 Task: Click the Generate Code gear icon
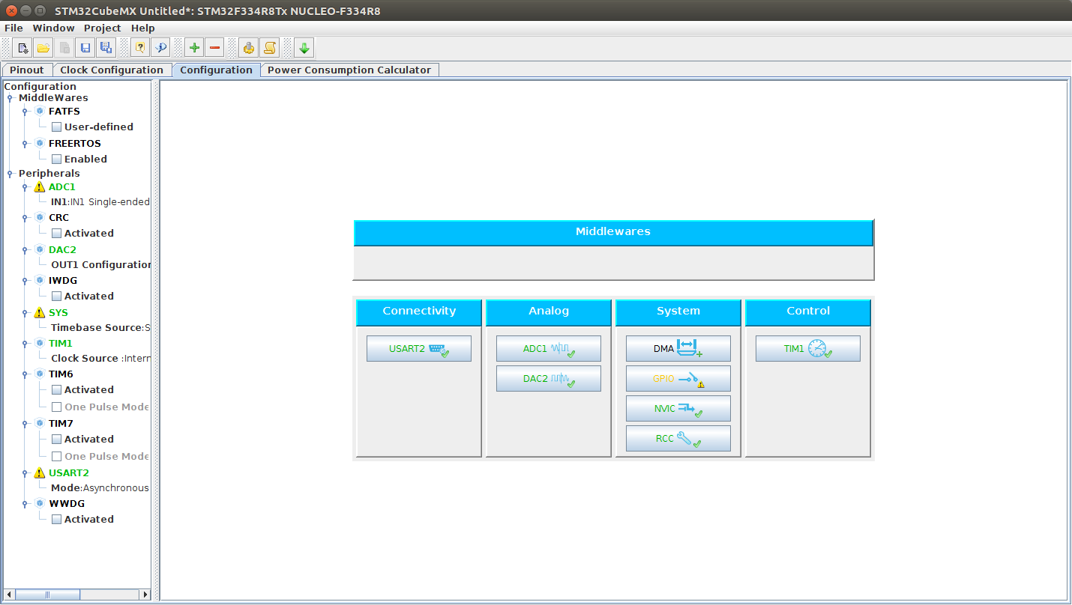[x=248, y=48]
